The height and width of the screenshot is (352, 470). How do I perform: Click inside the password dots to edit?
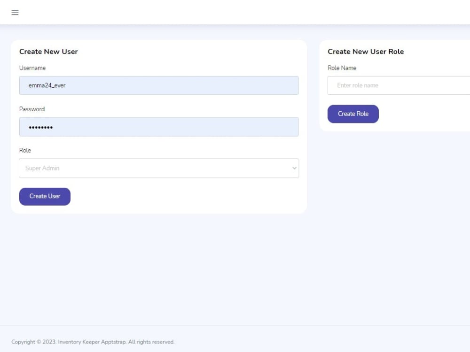coord(158,127)
